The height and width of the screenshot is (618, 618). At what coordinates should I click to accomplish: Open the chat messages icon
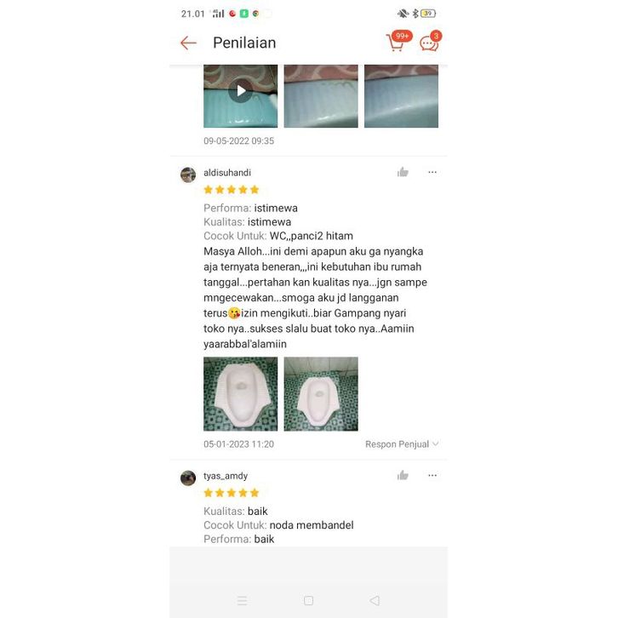[x=430, y=42]
